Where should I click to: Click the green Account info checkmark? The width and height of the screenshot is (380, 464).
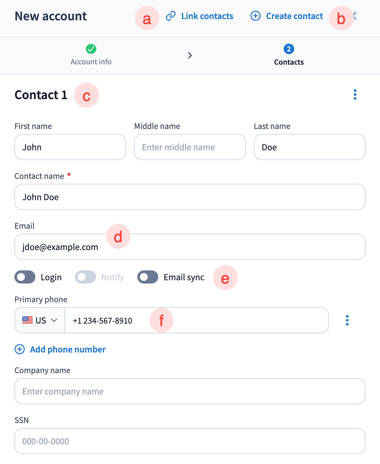pos(91,49)
